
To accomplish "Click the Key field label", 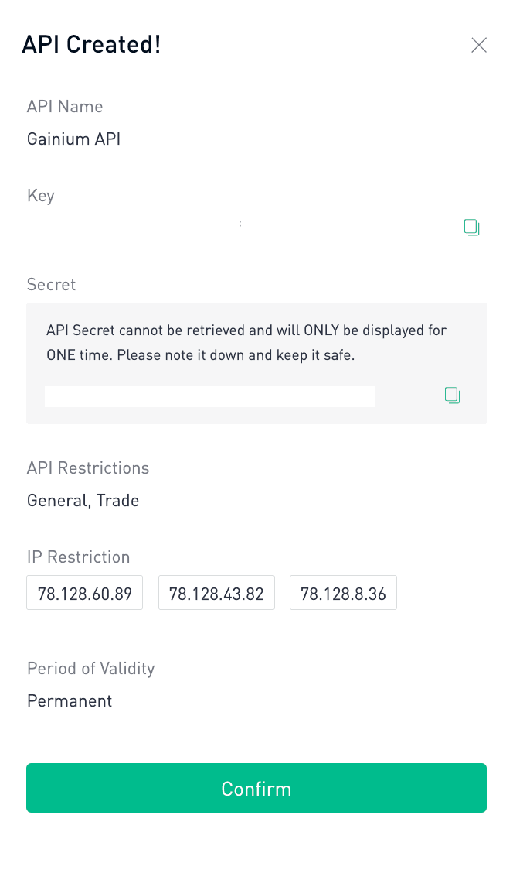I will point(40,196).
